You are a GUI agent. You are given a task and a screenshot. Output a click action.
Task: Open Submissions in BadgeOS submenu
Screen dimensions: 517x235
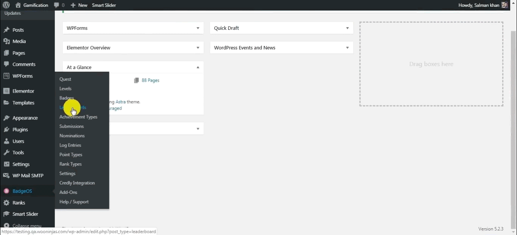72,126
